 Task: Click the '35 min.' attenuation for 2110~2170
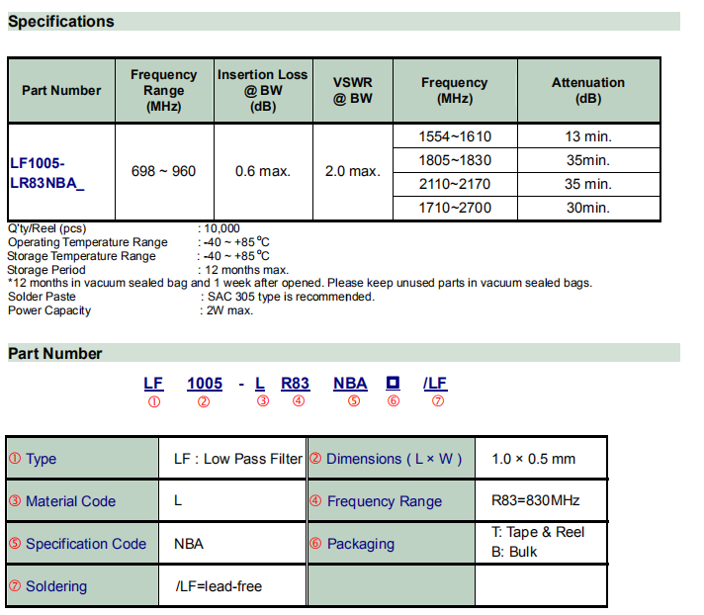[588, 184]
